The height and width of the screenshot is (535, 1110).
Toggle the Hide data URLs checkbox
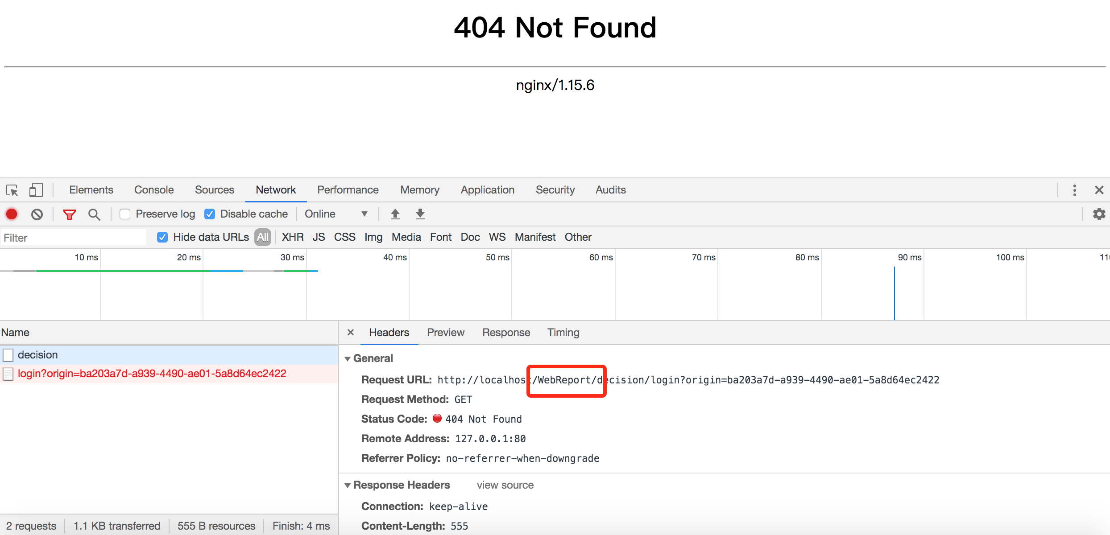tap(162, 237)
